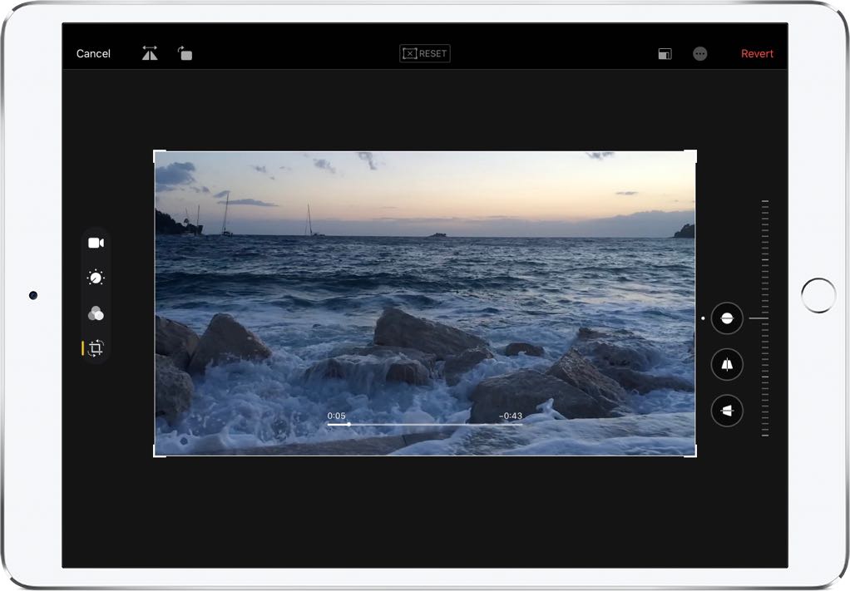
Task: Select the horizontal perspective adjustment
Action: [x=727, y=411]
